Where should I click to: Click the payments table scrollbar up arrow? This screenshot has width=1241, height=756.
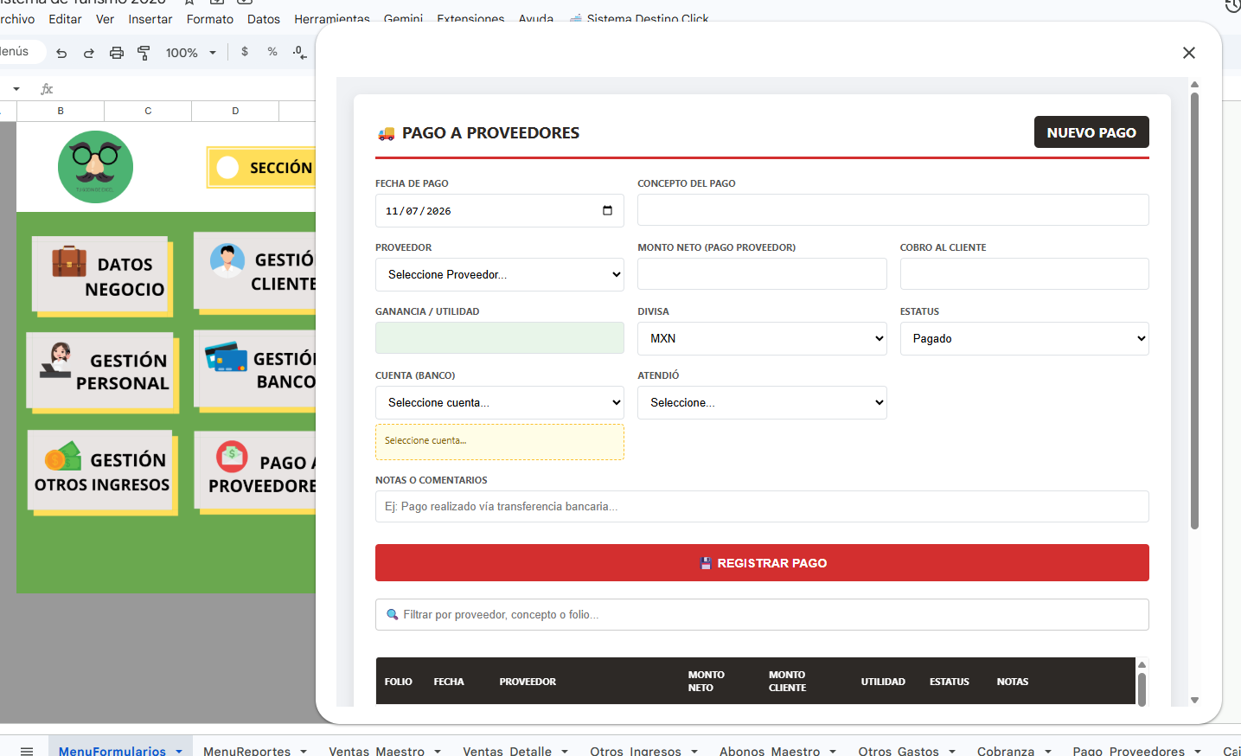pyautogui.click(x=1142, y=664)
